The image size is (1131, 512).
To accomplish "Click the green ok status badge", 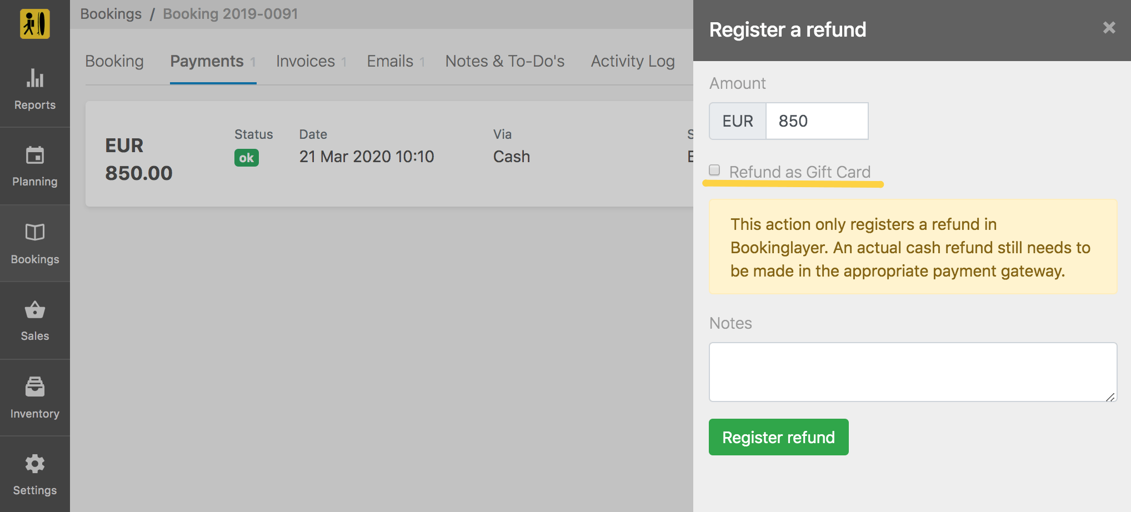I will pyautogui.click(x=247, y=158).
